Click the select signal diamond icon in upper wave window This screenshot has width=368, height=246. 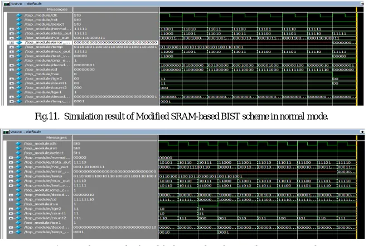[x=19, y=24]
